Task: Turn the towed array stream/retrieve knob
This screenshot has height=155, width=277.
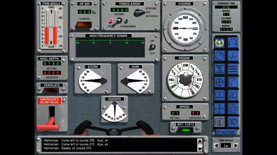Action: pos(139,12)
